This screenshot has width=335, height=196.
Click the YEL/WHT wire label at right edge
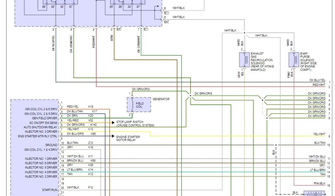tap(319, 135)
